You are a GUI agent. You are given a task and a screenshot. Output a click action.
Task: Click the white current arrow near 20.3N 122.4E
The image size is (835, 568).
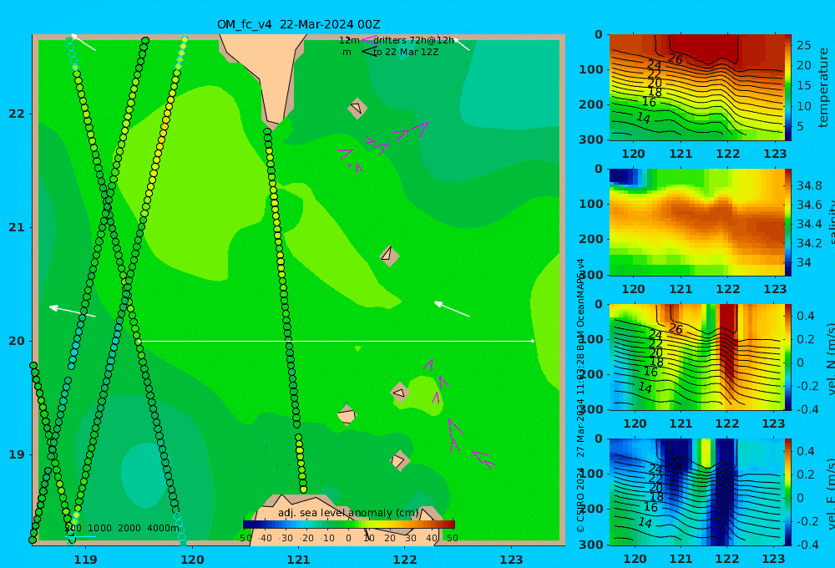click(452, 309)
